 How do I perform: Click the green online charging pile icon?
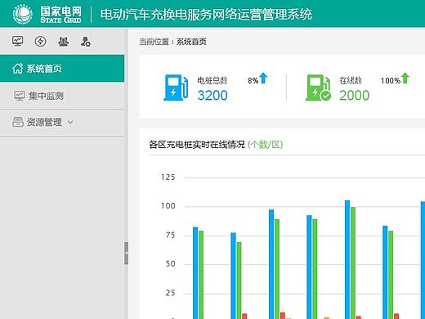[x=318, y=88]
